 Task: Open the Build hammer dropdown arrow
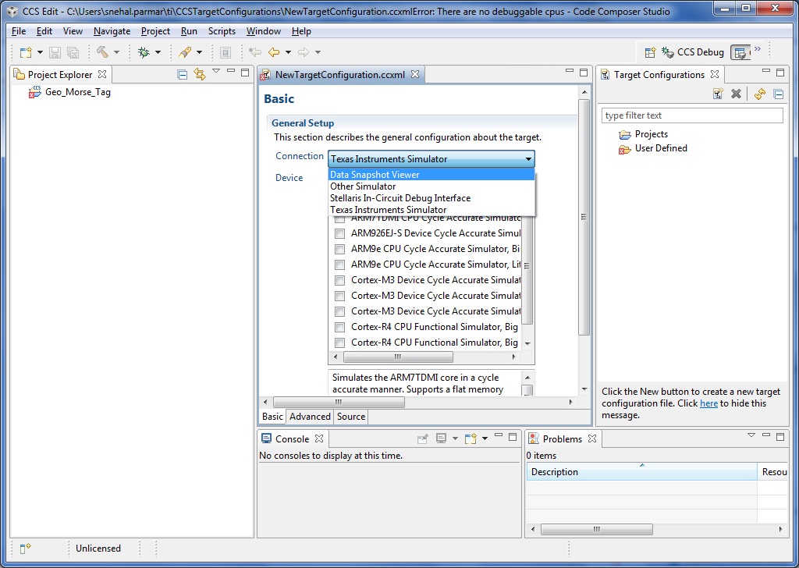pos(116,52)
